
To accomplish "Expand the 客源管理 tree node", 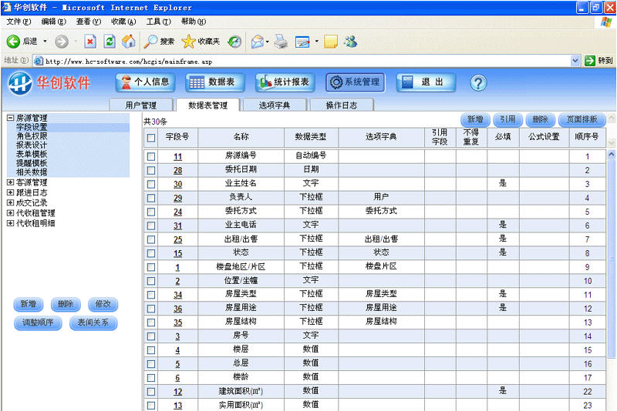I will (10, 183).
